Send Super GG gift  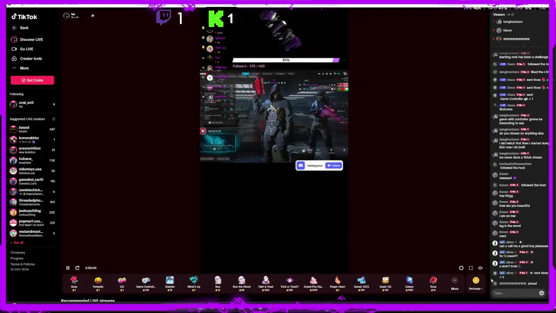[x=385, y=283]
